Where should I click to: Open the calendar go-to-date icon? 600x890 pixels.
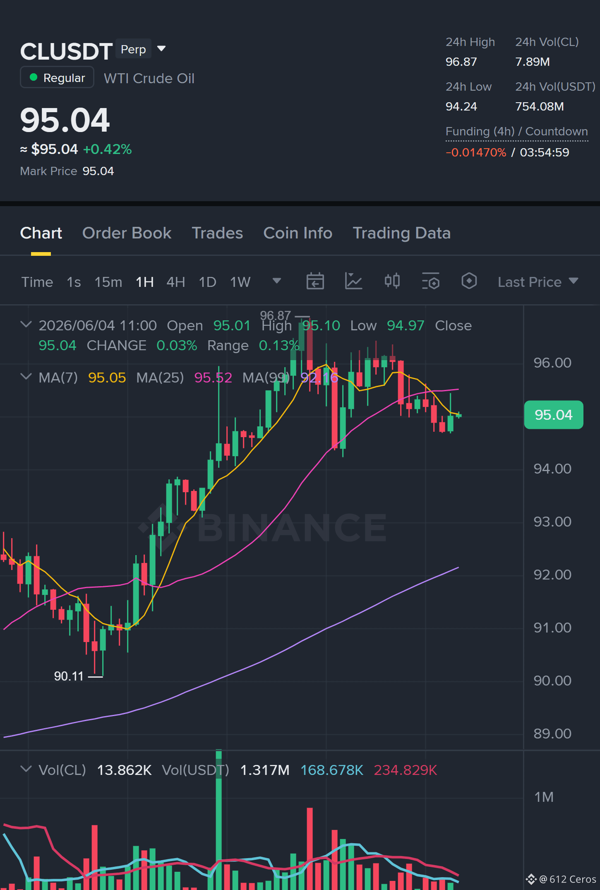coord(315,281)
